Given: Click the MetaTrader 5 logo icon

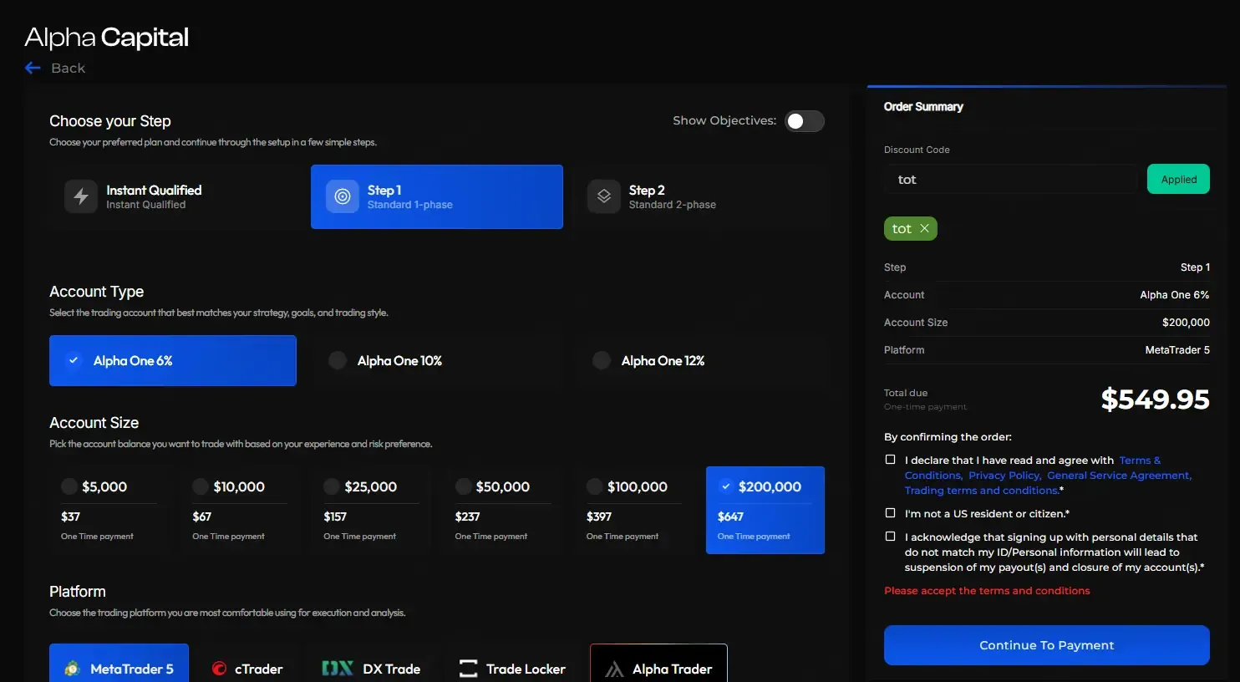Looking at the screenshot, I should pos(73,669).
